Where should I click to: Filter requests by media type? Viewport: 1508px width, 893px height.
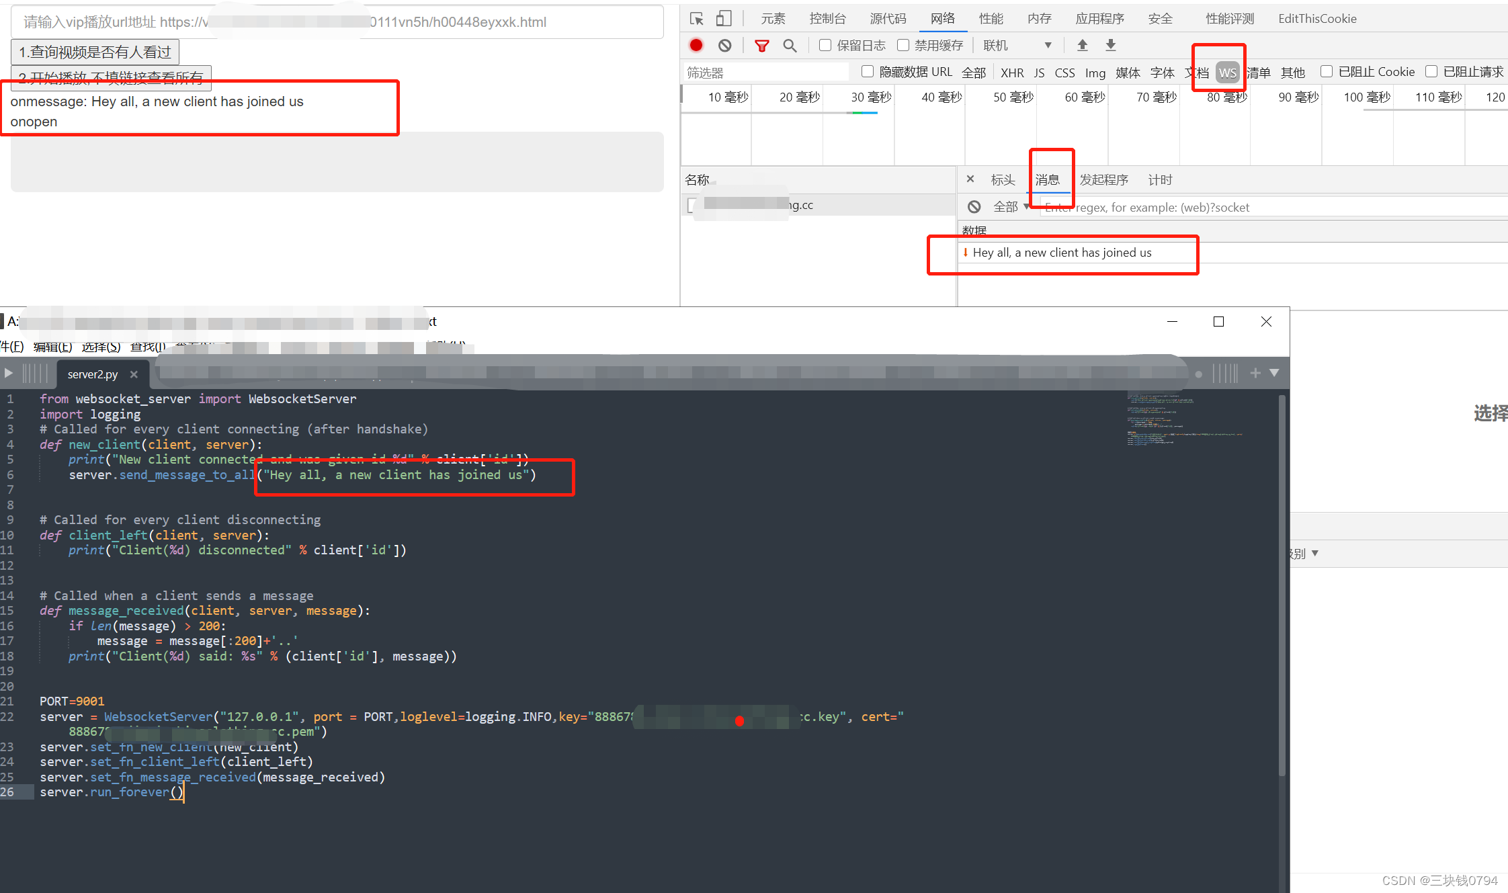[1128, 73]
